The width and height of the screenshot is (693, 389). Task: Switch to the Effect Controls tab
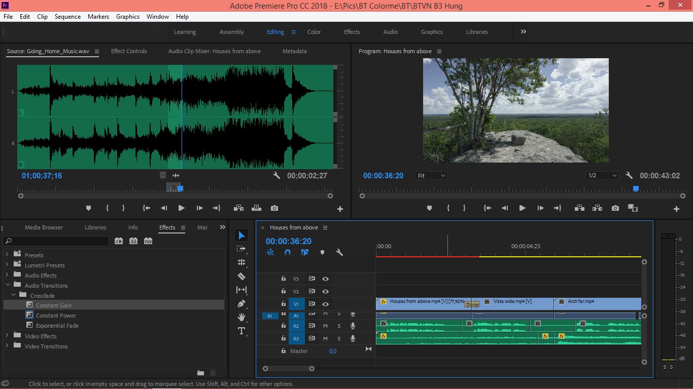pos(129,51)
